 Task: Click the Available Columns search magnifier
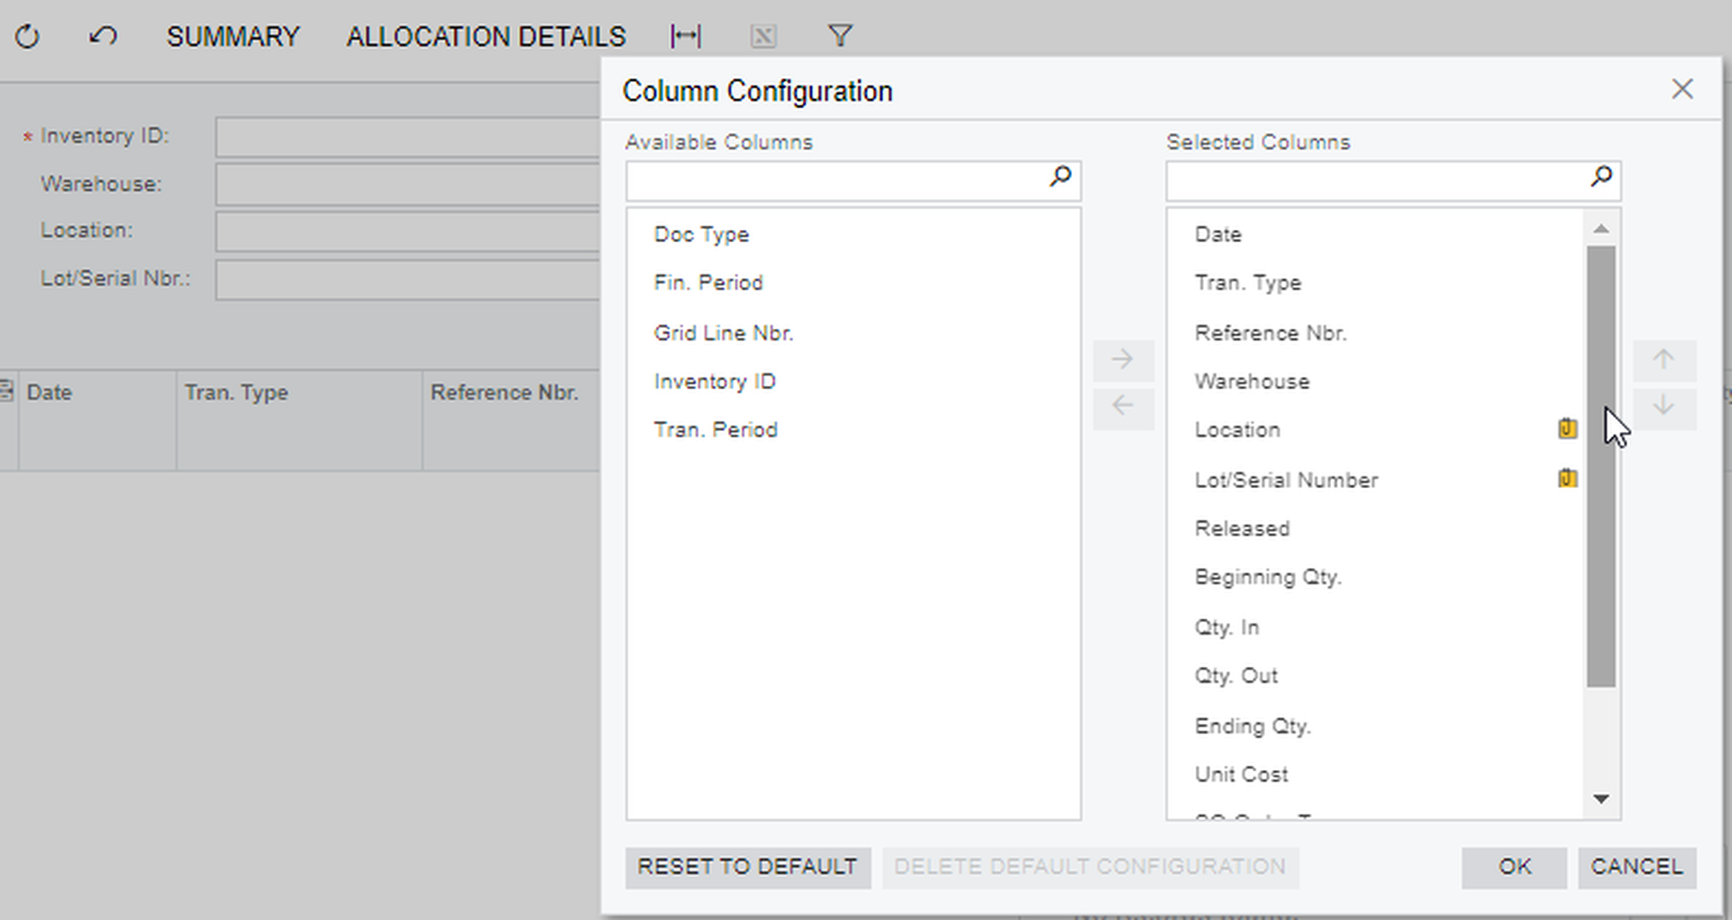tap(1060, 177)
